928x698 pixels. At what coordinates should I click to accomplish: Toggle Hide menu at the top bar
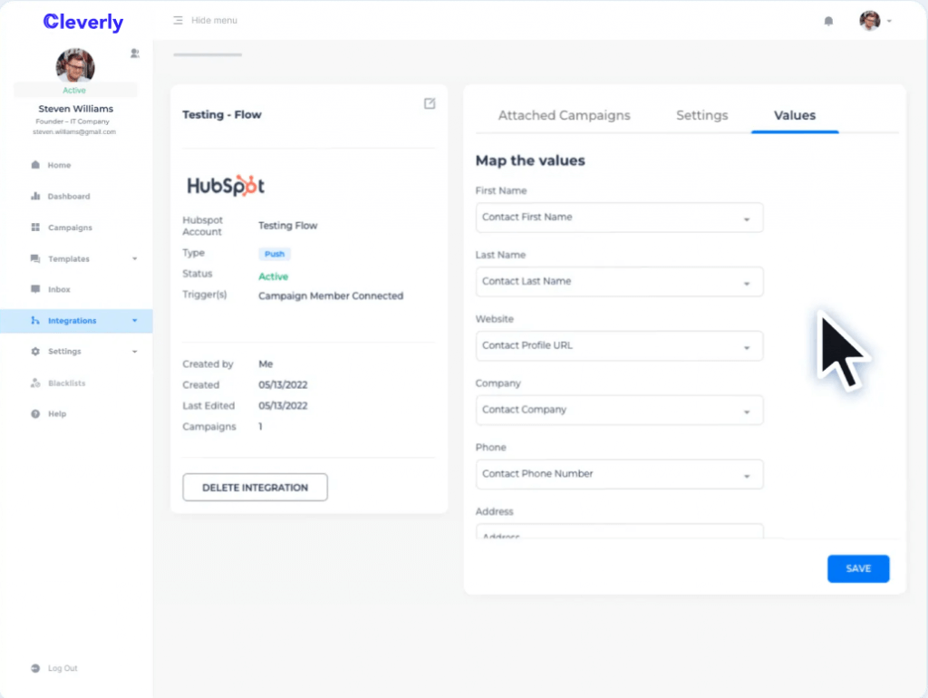coord(204,20)
